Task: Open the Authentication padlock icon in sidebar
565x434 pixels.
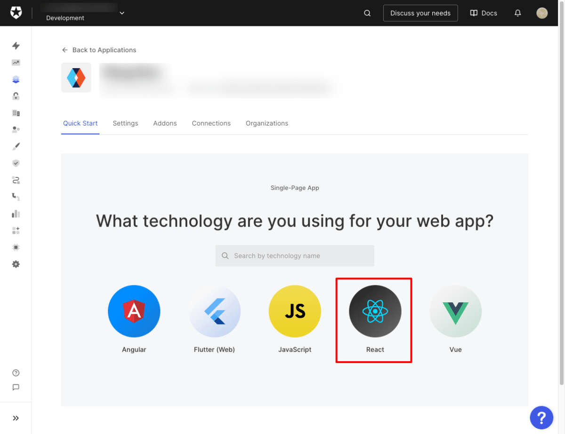Action: [16, 96]
